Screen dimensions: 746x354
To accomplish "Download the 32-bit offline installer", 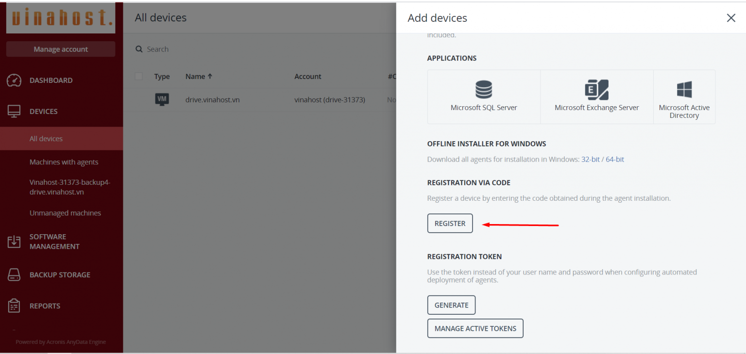I will pos(590,159).
